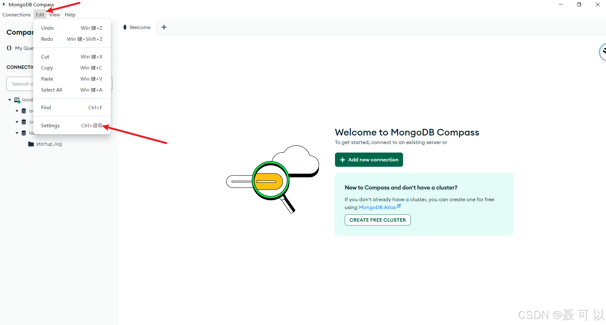Click the third database cylinder icon

tap(24, 133)
